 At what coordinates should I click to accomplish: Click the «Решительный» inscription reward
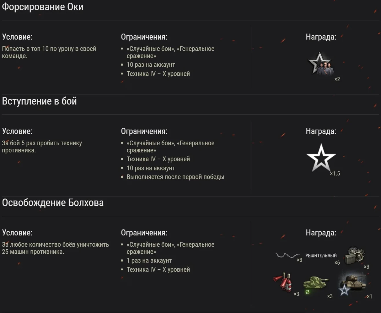(321, 255)
